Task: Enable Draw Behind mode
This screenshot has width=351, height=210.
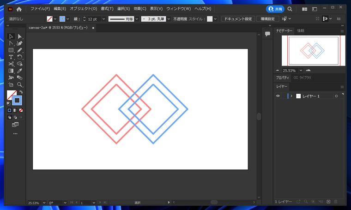Action: (15, 117)
